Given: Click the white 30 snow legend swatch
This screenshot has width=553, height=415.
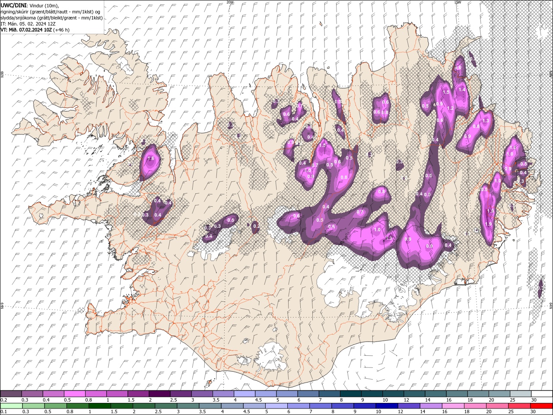Looking at the screenshot, I should [x=542, y=394].
